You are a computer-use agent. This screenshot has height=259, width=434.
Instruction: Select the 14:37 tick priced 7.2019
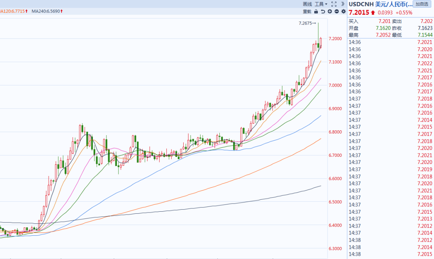[x=391, y=170]
